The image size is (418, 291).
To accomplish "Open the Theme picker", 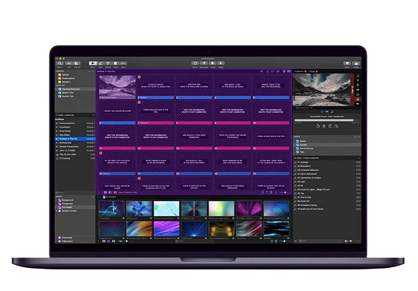I will 76,63.
